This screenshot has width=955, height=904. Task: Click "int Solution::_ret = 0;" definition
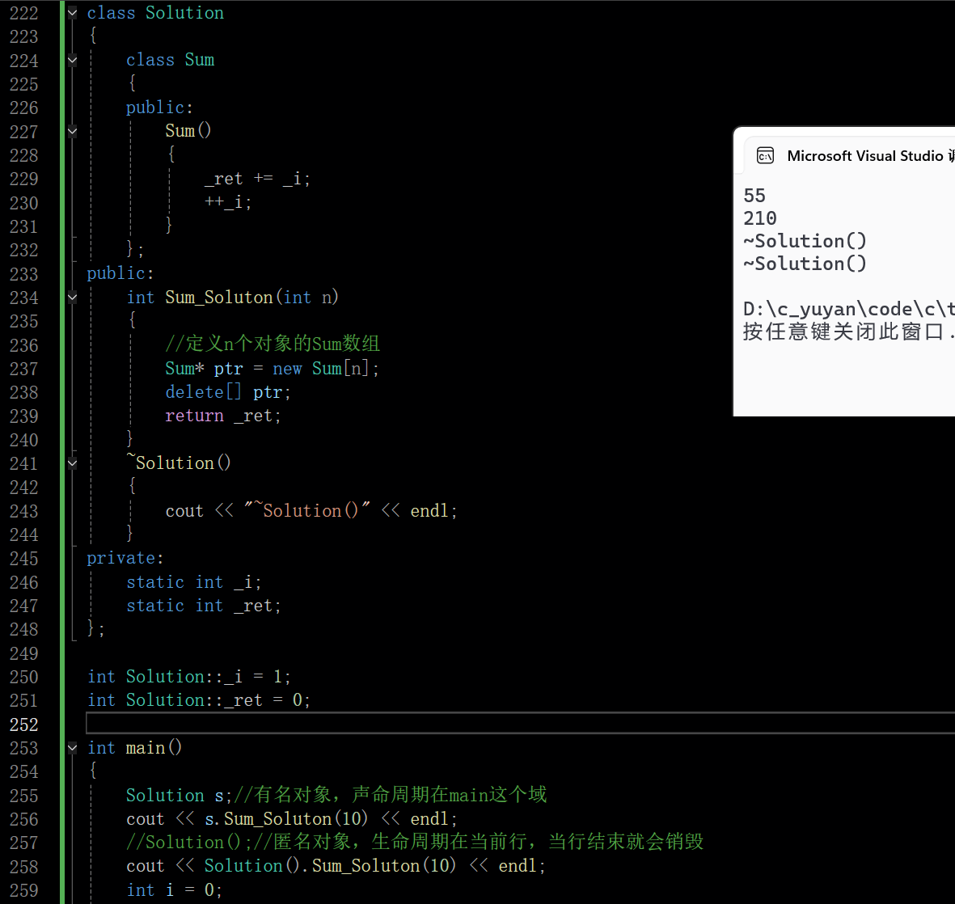pos(199,700)
